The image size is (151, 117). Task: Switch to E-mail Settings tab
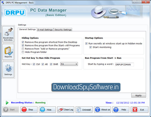(x=45, y=30)
